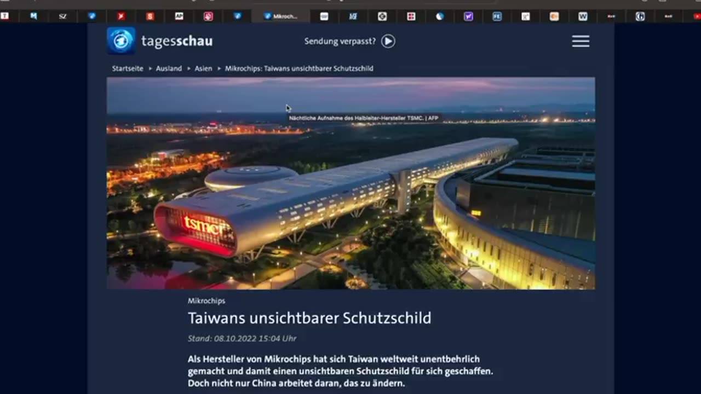Click the 'Nächtliche Aufnahme' image caption tooltip
The image size is (701, 394).
364,118
